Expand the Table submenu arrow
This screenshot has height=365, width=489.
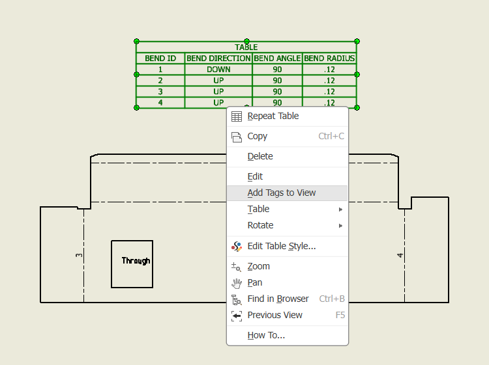click(340, 210)
